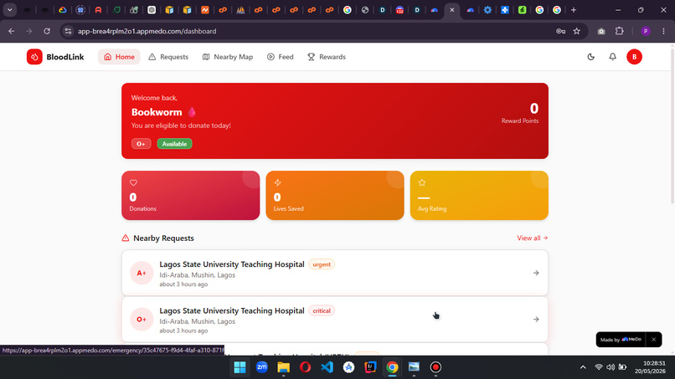Open the Rewards tab
675x379 pixels.
327,57
